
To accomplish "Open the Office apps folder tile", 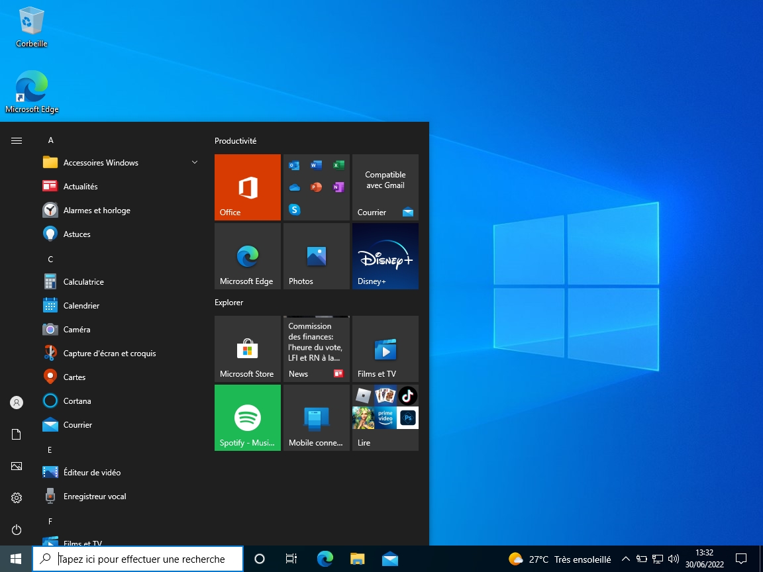I will point(317,187).
